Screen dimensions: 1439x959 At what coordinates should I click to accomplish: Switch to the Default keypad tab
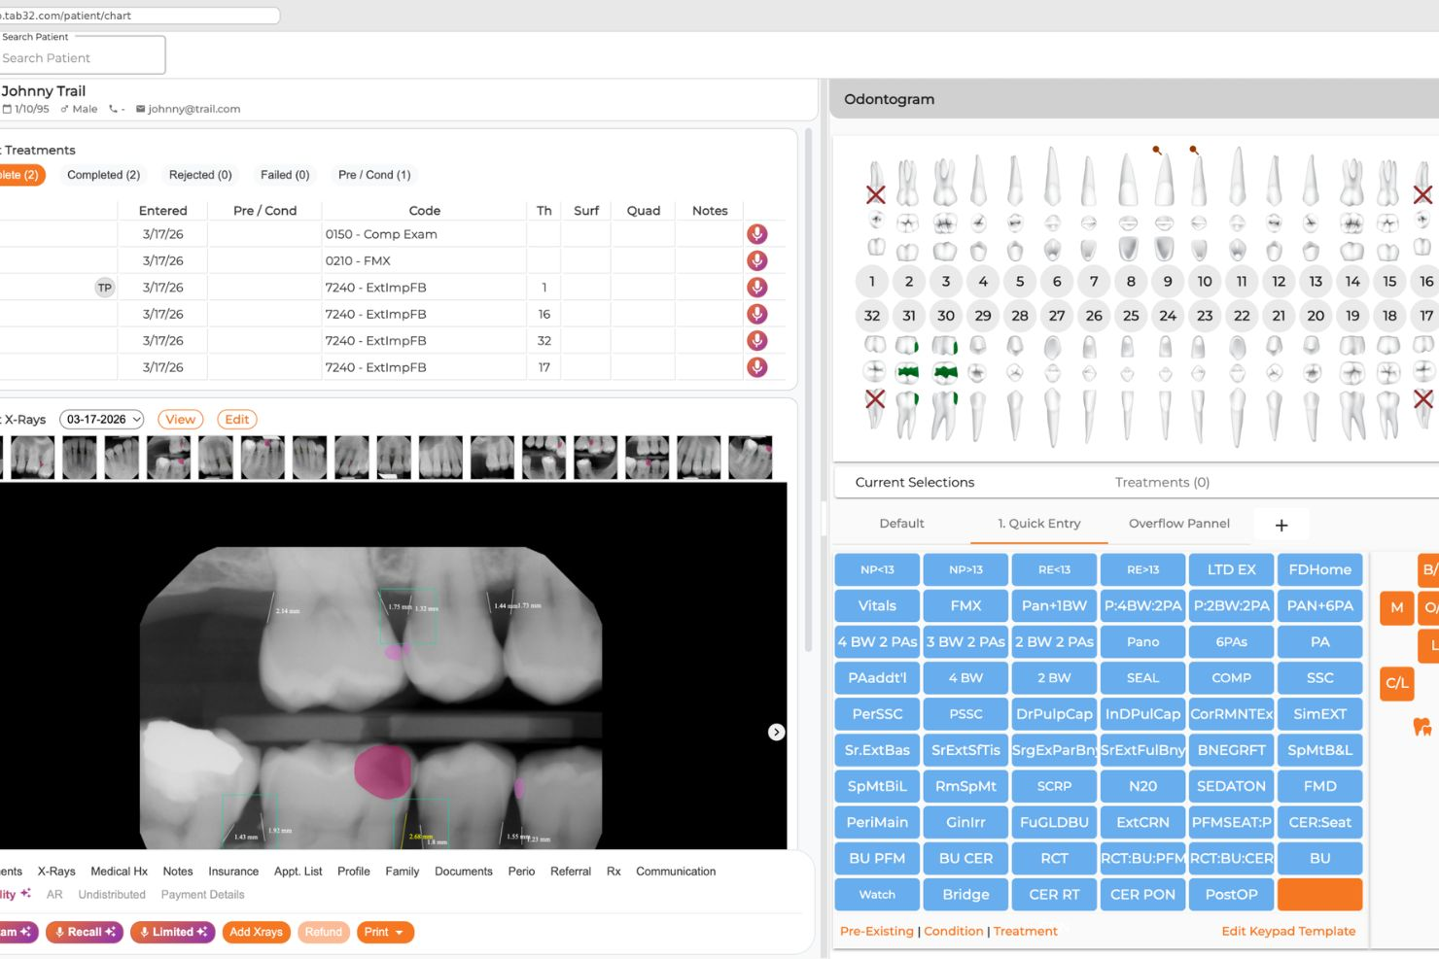click(901, 524)
